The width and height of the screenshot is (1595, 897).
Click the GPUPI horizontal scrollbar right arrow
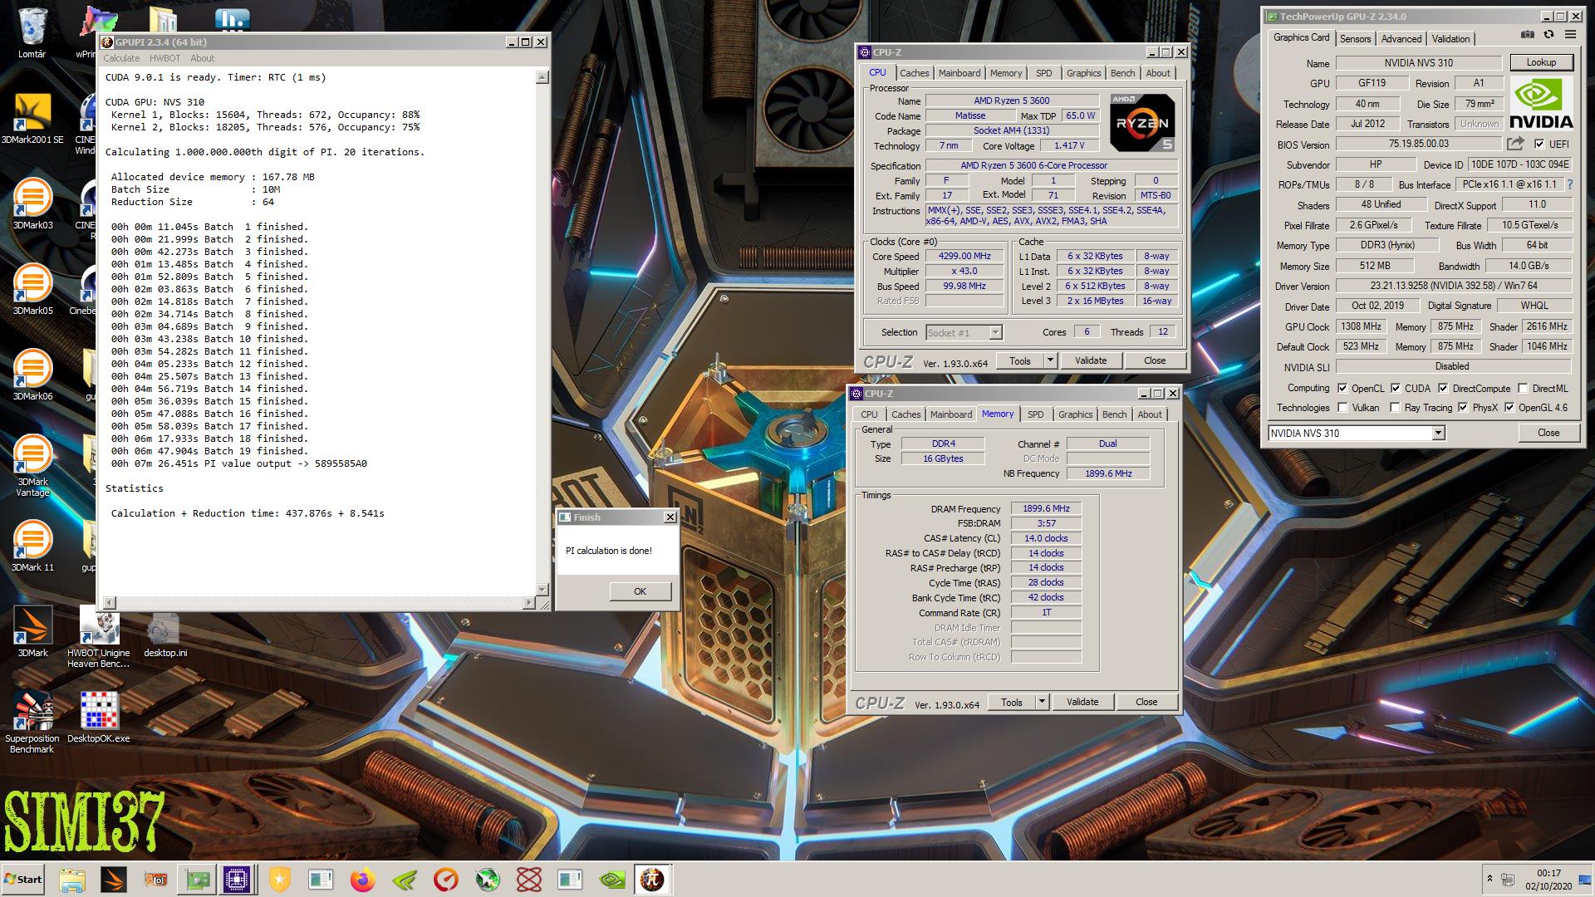pos(529,602)
